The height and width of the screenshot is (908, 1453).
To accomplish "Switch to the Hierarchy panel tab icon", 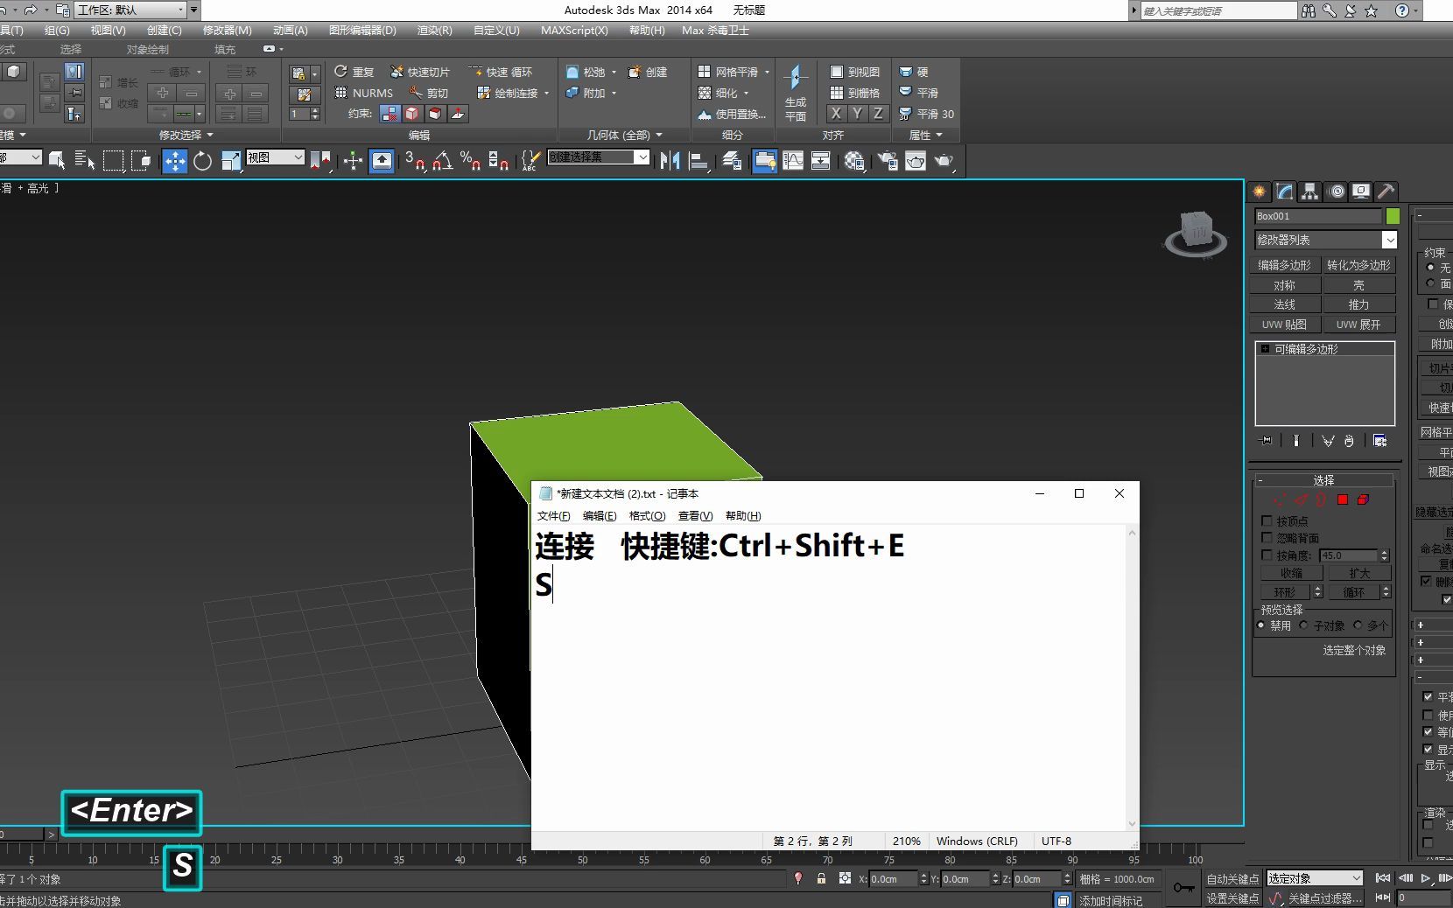I will (1309, 192).
